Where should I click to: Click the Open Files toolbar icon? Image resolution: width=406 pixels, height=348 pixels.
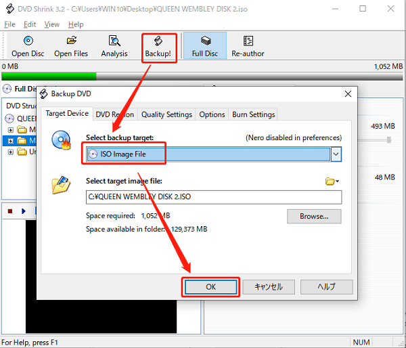click(71, 46)
